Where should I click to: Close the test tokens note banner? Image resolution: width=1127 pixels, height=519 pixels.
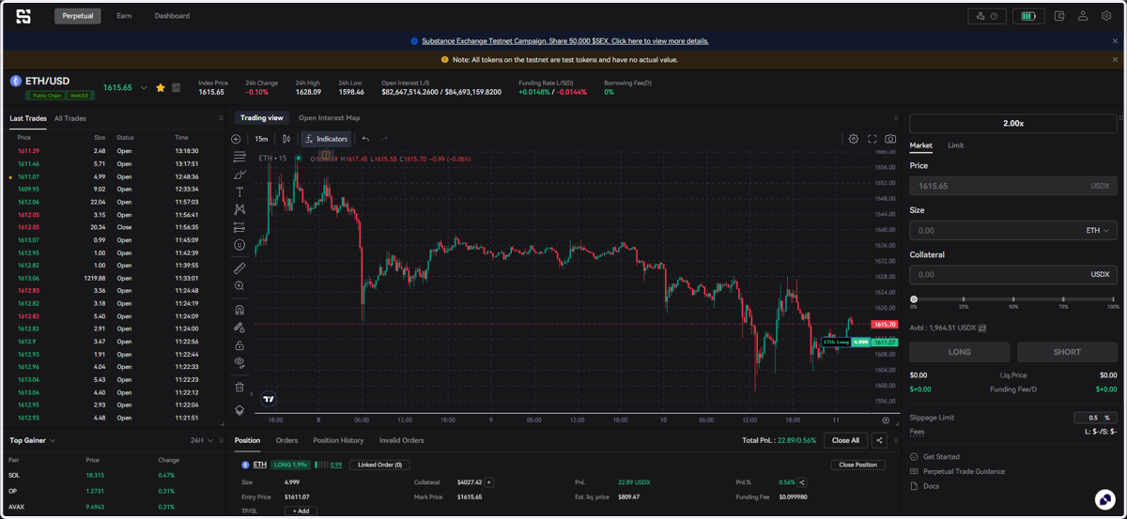coord(1116,59)
